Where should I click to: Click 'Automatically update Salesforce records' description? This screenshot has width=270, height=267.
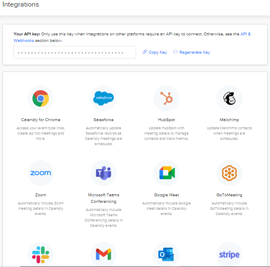tap(104, 136)
